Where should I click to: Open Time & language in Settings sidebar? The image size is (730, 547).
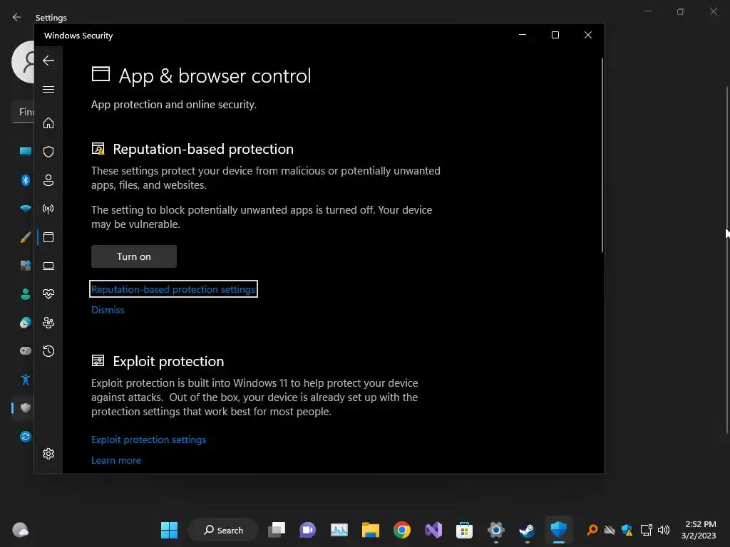point(26,323)
